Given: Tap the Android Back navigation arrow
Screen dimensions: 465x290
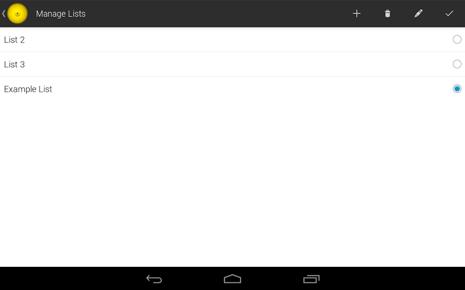Looking at the screenshot, I should 154,279.
